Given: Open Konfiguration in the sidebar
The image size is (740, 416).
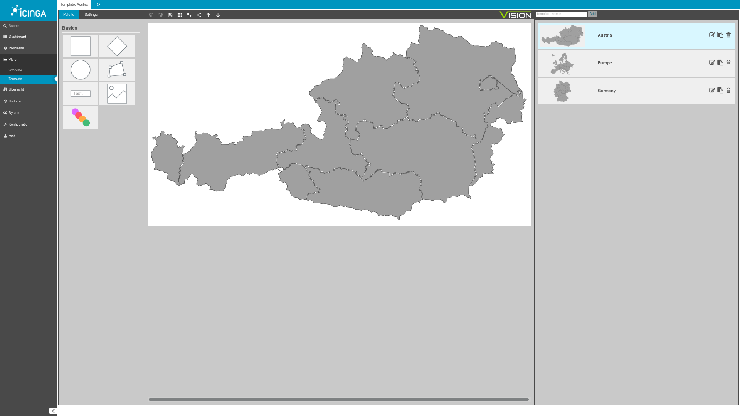Looking at the screenshot, I should 29,124.
